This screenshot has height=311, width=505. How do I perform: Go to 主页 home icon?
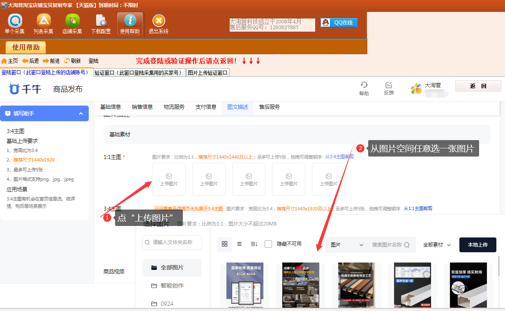click(x=4, y=61)
